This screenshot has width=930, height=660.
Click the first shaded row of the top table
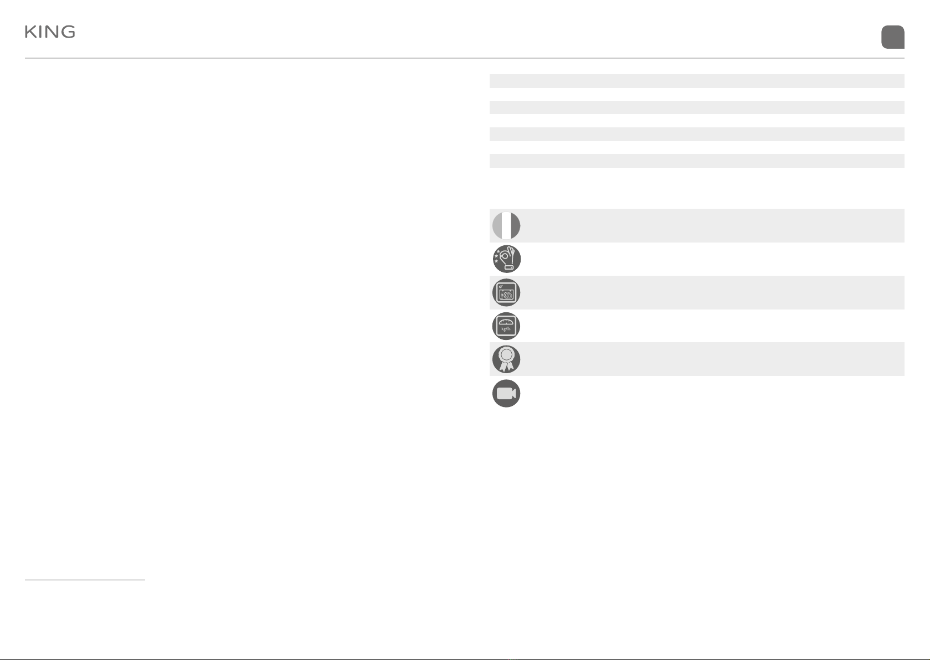click(x=697, y=81)
